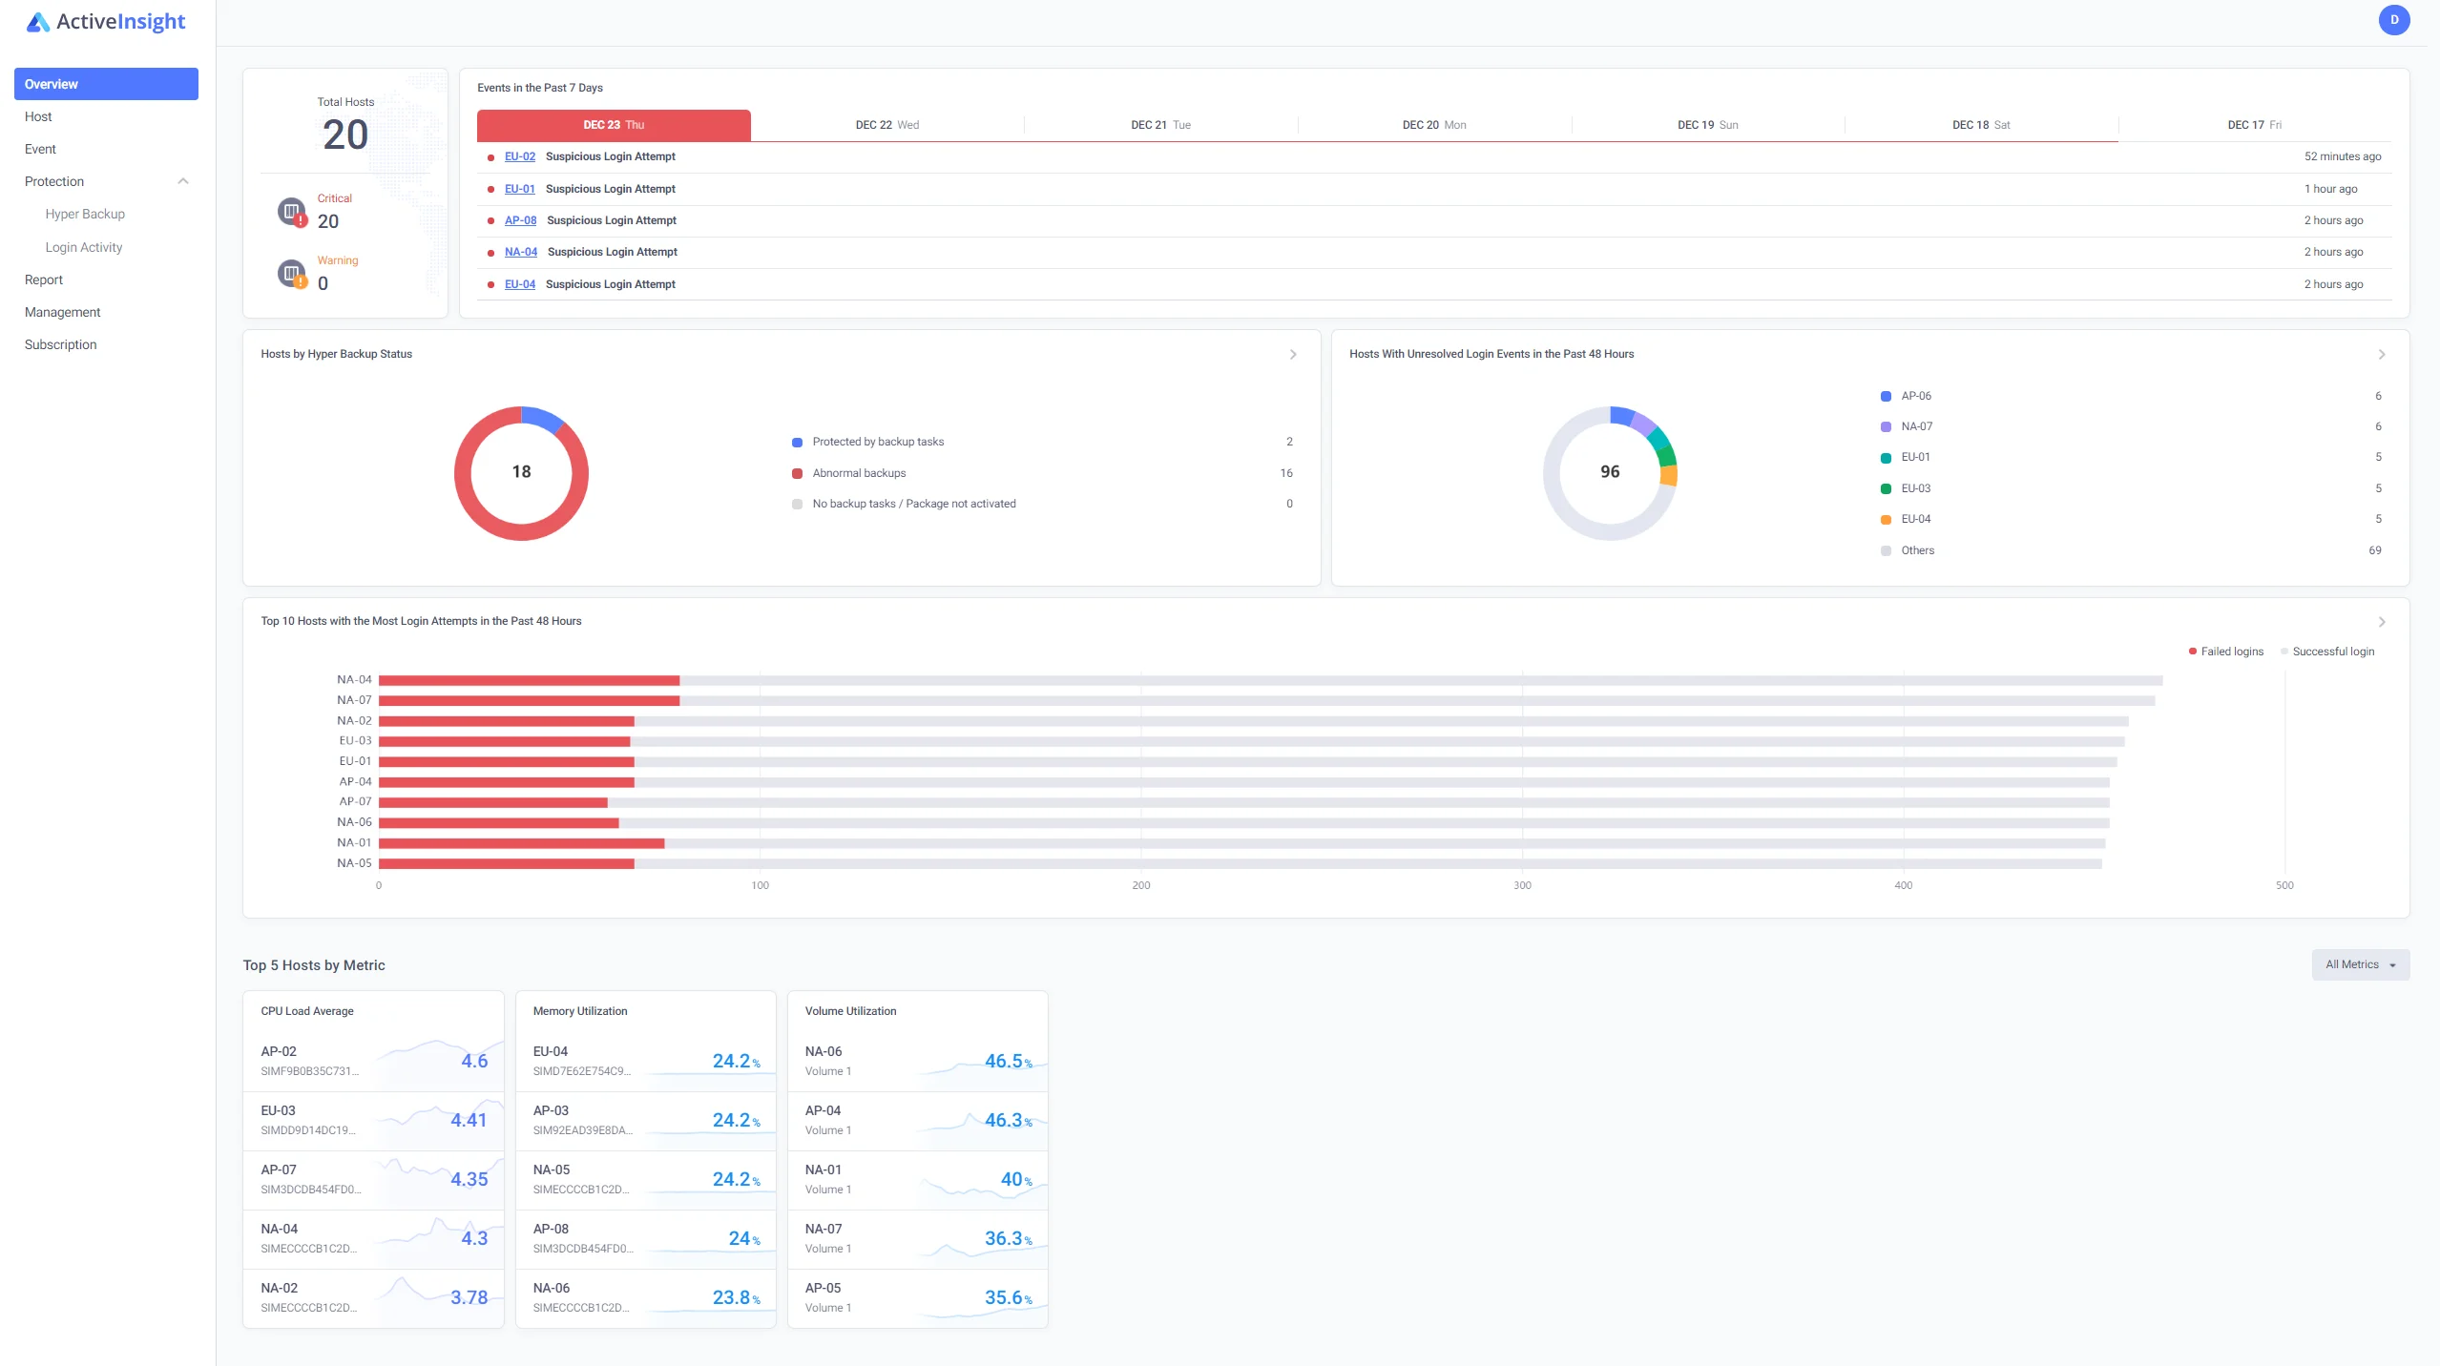Open the All Metrics dropdown

[x=2360, y=964]
